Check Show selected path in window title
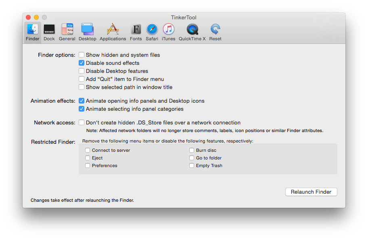368x240 pixels. pos(82,87)
